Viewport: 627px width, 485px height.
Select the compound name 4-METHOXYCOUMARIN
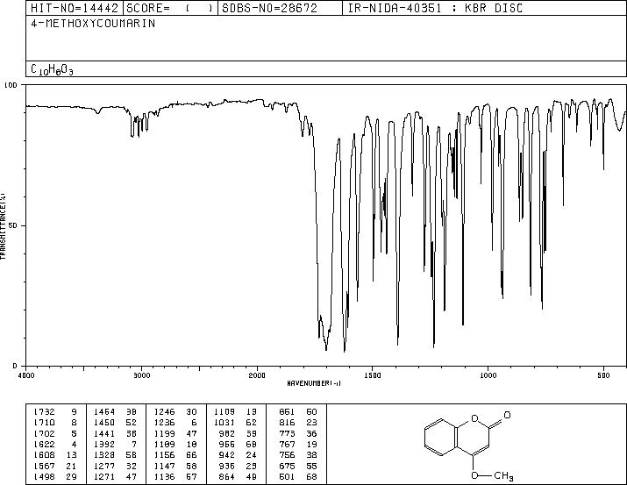pyautogui.click(x=93, y=24)
